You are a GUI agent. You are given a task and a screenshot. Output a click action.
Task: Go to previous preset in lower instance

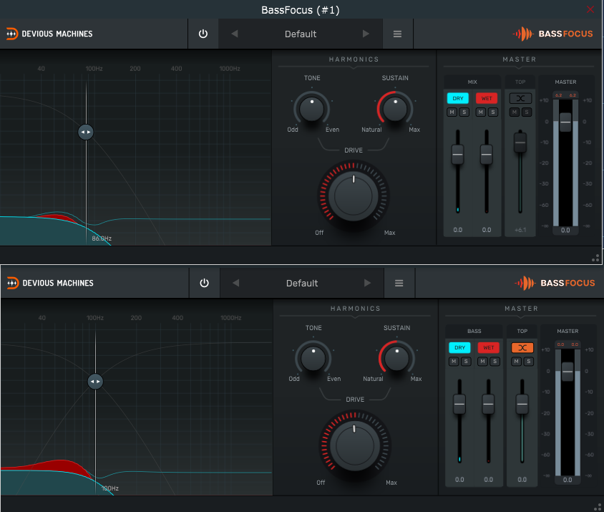(236, 283)
